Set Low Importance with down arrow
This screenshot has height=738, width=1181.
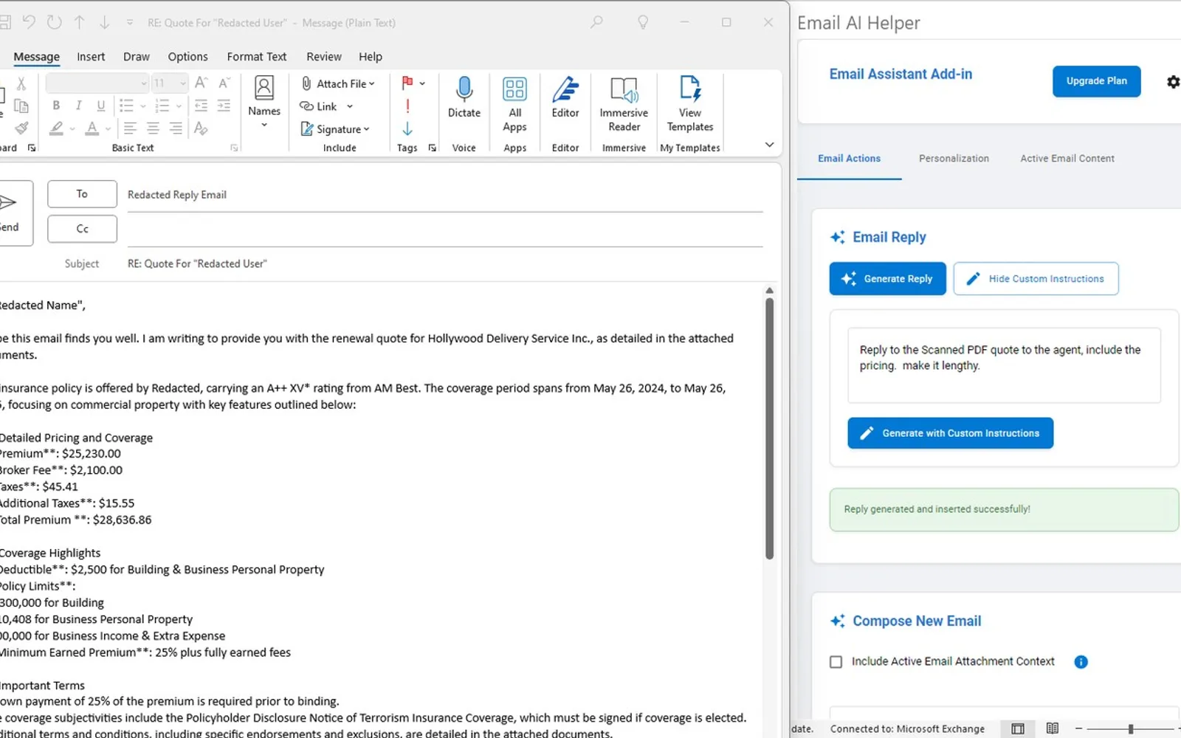coord(407,129)
